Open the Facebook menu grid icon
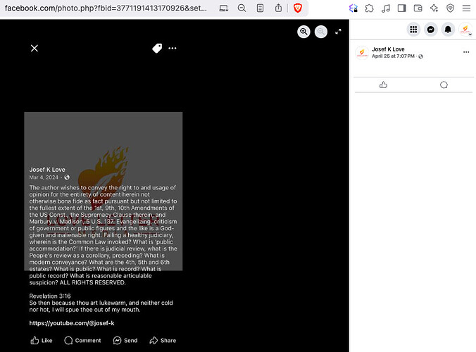Image resolution: width=476 pixels, height=352 pixels. pos(413,30)
